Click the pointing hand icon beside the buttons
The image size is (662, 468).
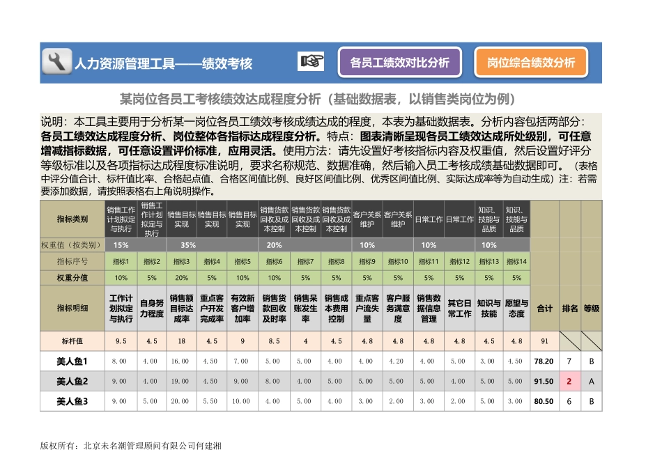pyautogui.click(x=311, y=61)
